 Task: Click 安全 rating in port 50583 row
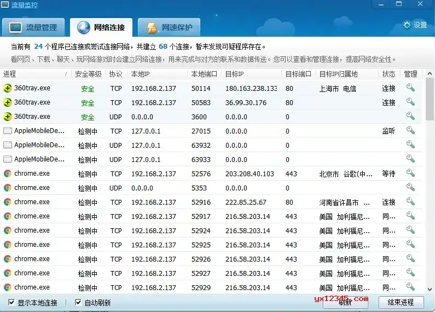coord(88,103)
